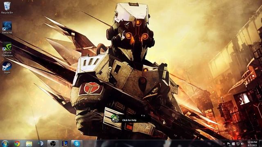Screen dimensions: 262x147
Task: Open the Windows Start menu orb
Action: click(5, 143)
